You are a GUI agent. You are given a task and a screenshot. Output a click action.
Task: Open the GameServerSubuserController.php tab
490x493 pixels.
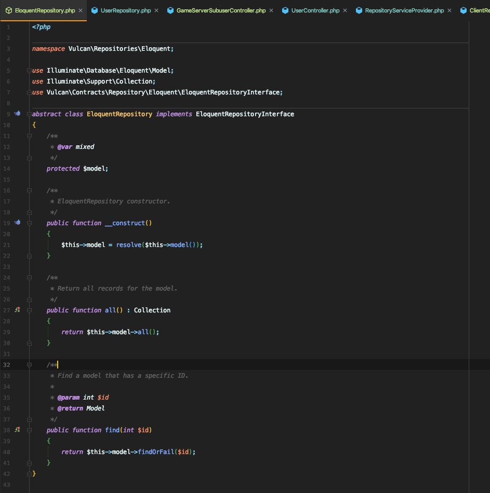click(221, 10)
